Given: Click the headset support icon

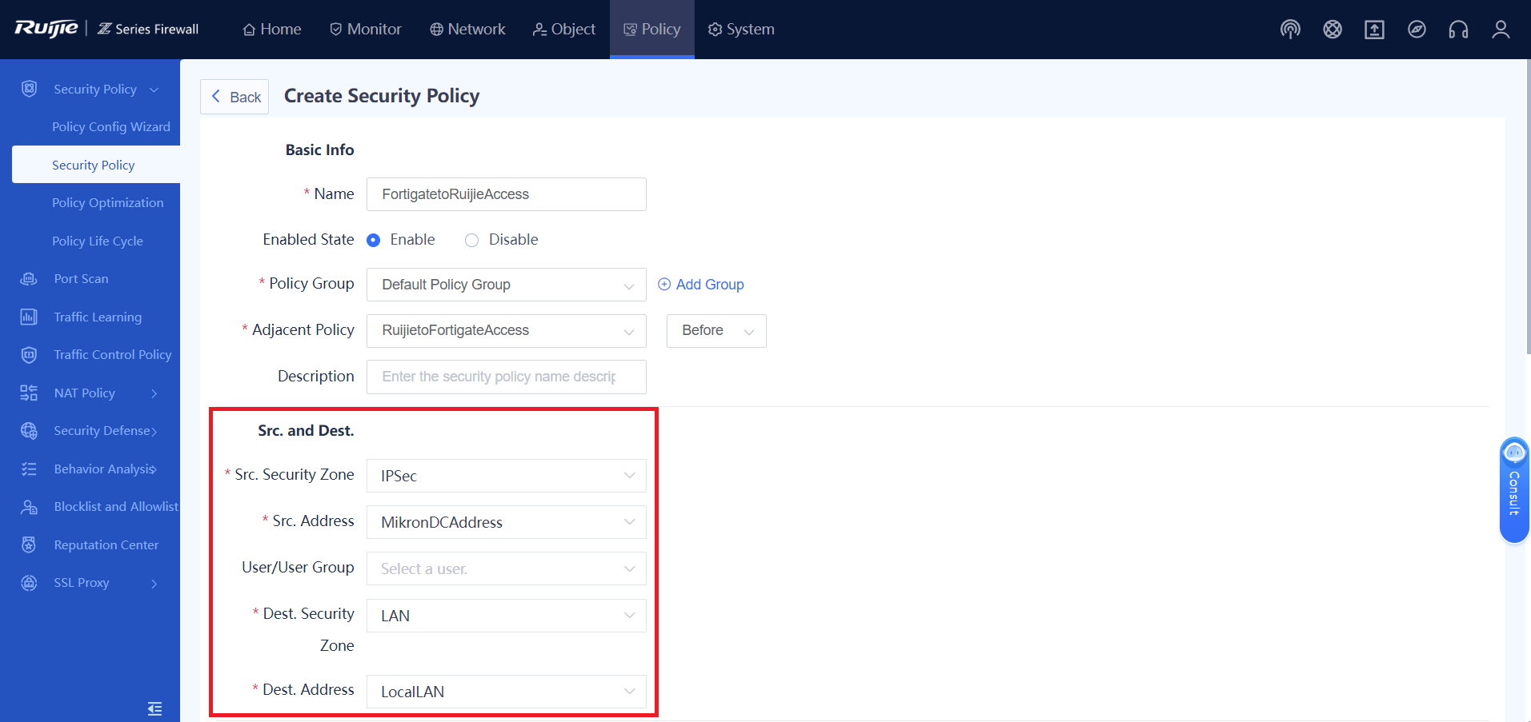Looking at the screenshot, I should pos(1458,30).
